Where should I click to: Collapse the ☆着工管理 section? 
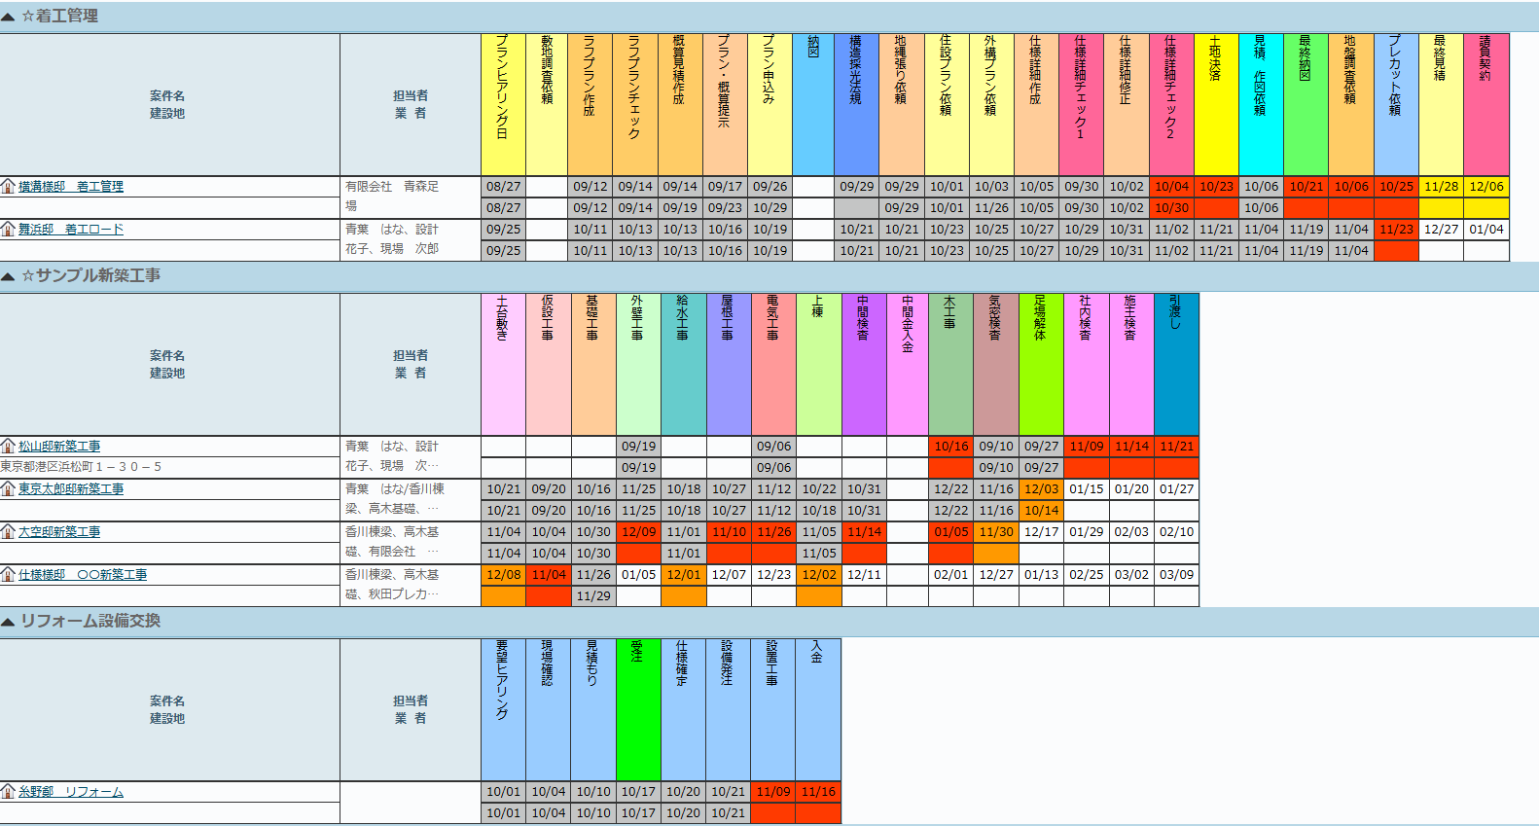coord(8,17)
